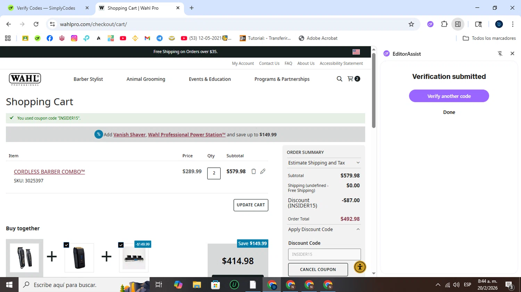Pin the EditorAssist side panel
This screenshot has width=521, height=292.
pyautogui.click(x=500, y=54)
